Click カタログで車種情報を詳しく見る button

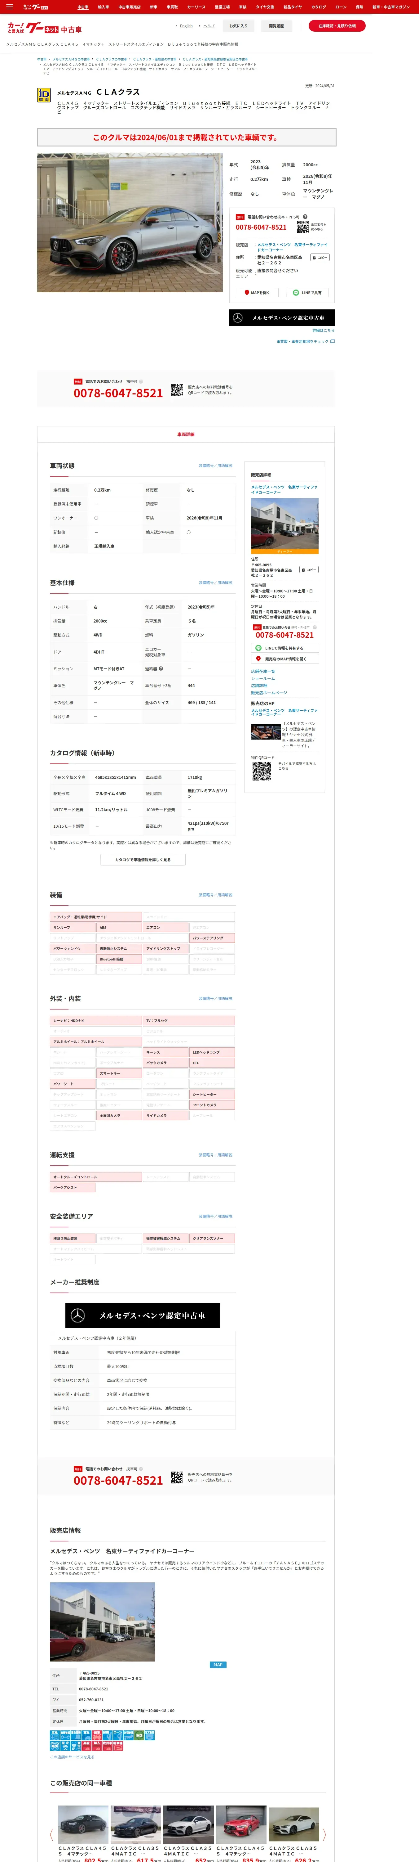(143, 859)
